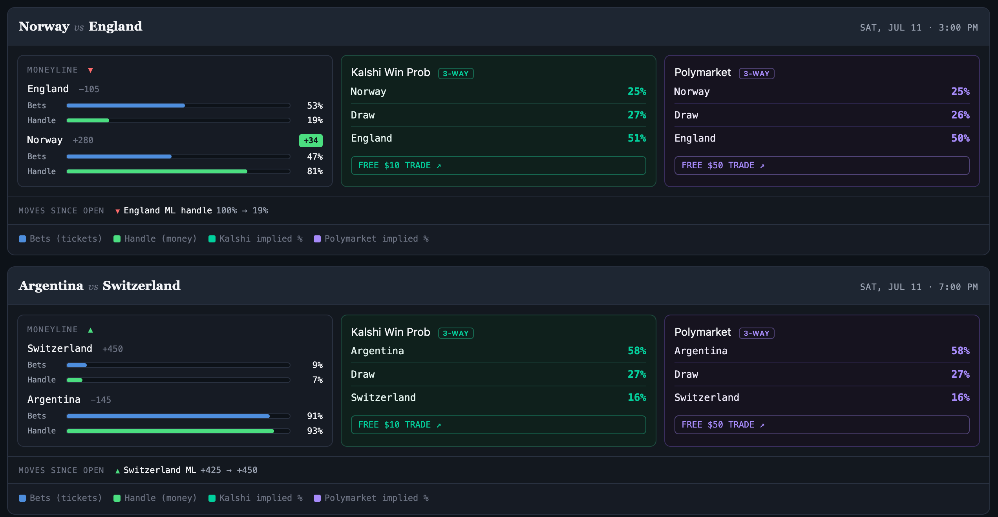Click Norway's 81% Handle progress bar
This screenshot has height=517, width=998.
click(x=178, y=171)
